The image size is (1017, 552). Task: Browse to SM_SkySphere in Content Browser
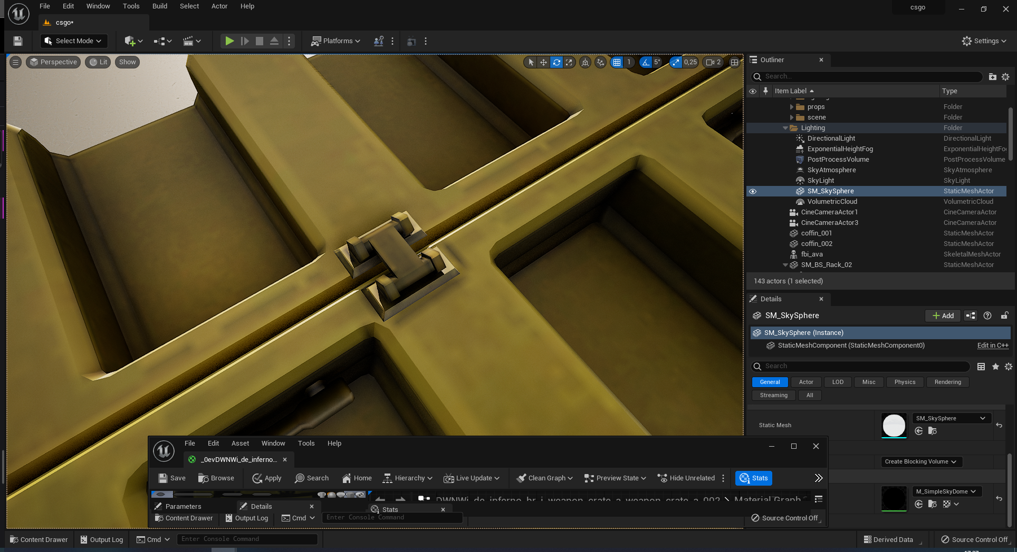[x=933, y=431]
